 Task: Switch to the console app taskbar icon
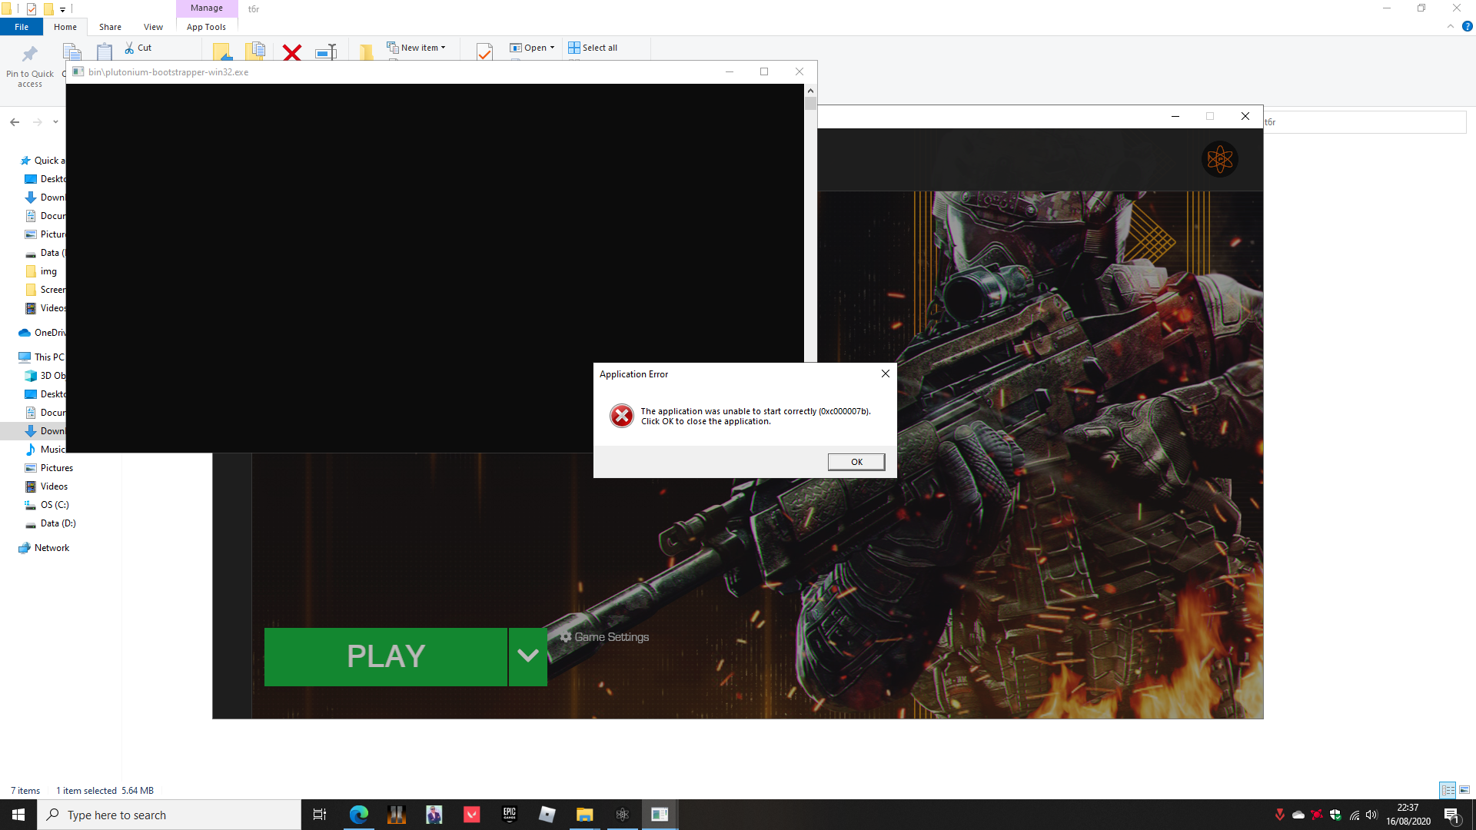660,815
